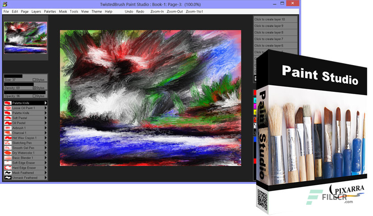Select the Sketching Pen brush icon
This screenshot has width=373, height=216.
coord(8,143)
